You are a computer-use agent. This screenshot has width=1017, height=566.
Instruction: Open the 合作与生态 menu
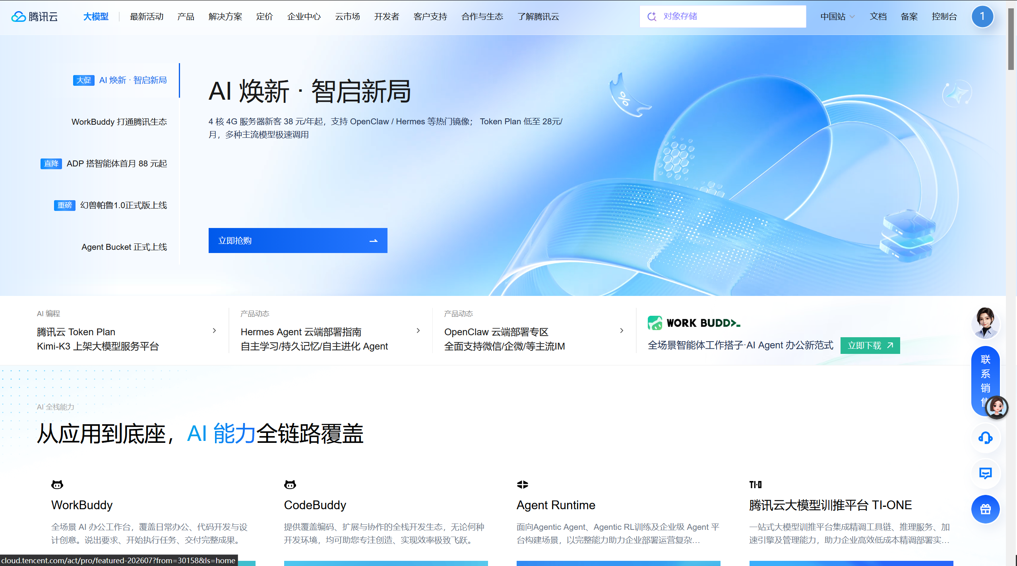(482, 17)
